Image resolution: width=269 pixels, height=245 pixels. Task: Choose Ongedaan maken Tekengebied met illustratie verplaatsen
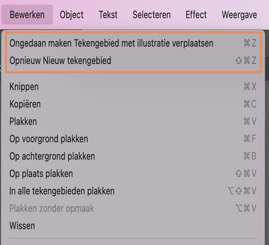(111, 43)
